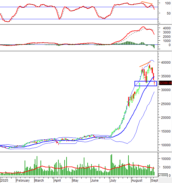The width and height of the screenshot is (172, 183).
Task: Click the 5000 volume axis value
Action: tap(167, 167)
